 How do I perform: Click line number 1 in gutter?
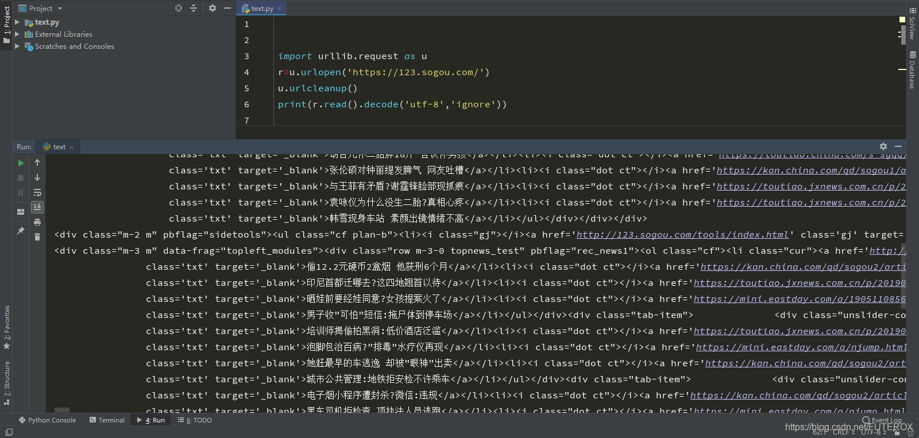click(x=246, y=24)
